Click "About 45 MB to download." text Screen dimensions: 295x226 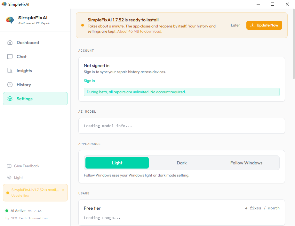tap(140, 31)
